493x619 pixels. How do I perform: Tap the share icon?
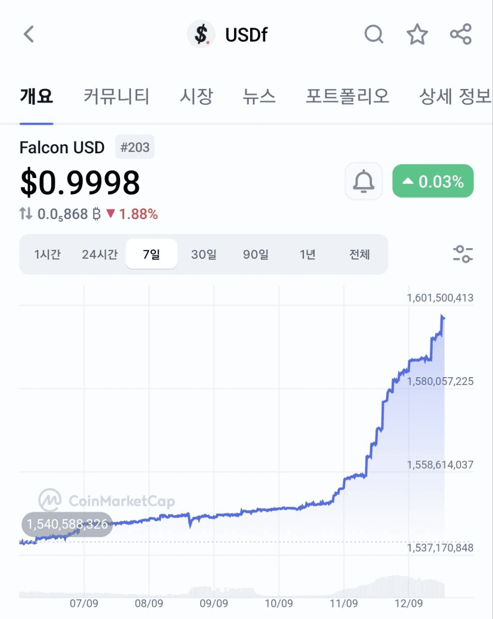(x=461, y=34)
